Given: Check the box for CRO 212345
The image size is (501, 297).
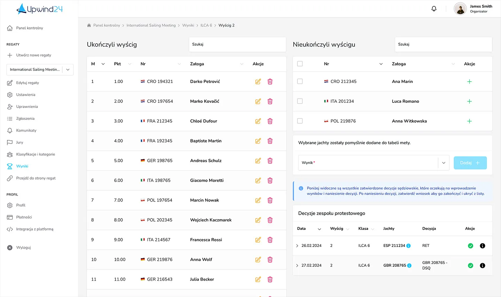Looking at the screenshot, I should [x=300, y=81].
